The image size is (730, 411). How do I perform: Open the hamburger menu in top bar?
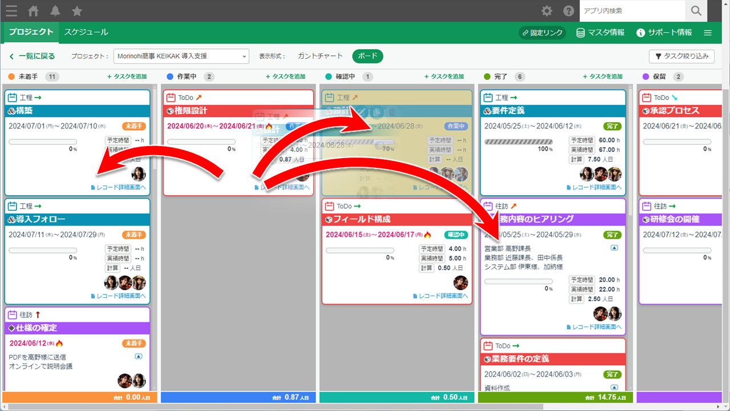11,11
